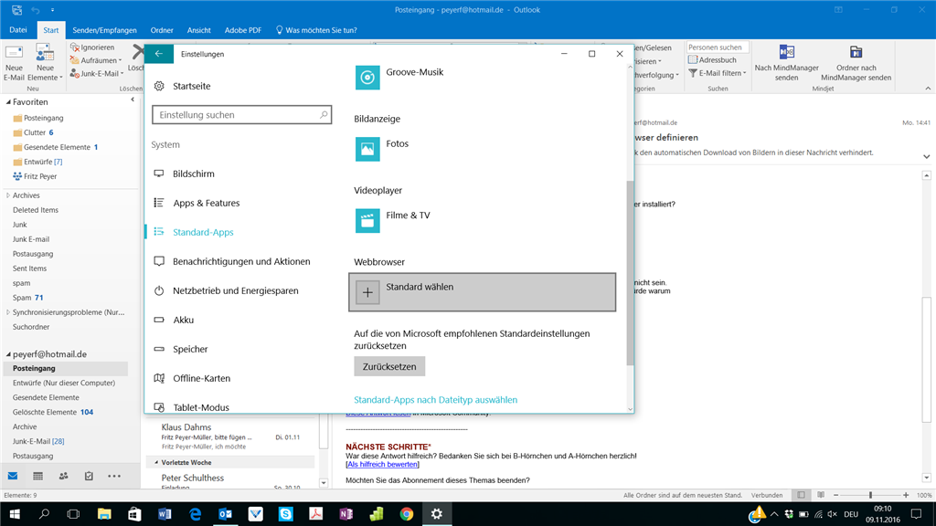Switch to the Ordner ribbon tab
Viewport: 936px width, 526px height.
tap(162, 30)
